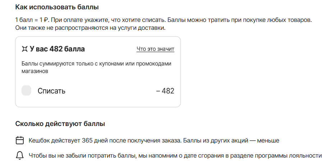Click the "Как использовать баллы" heading
The image size is (329, 168).
57,7
